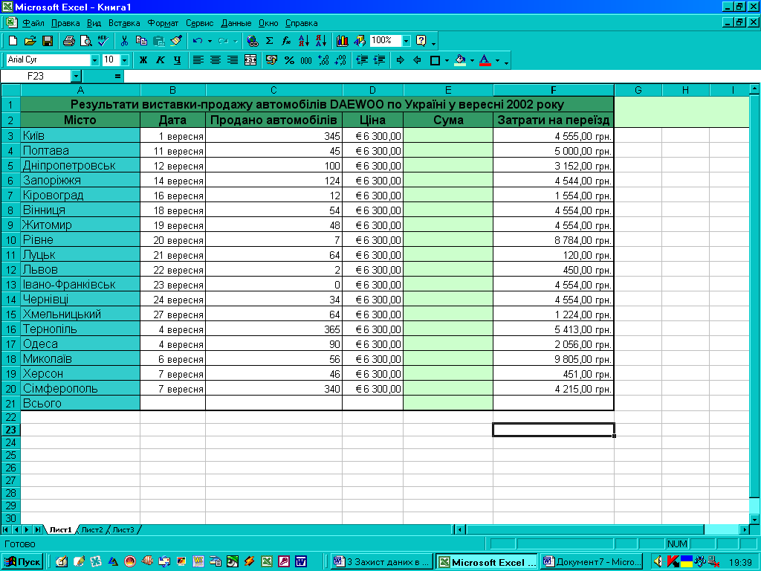Image resolution: width=761 pixels, height=571 pixels.
Task: Open the Файл menu
Action: [x=33, y=23]
